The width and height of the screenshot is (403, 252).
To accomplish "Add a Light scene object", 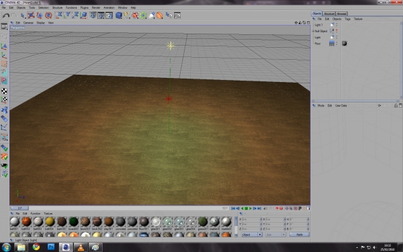I will 152,15.
